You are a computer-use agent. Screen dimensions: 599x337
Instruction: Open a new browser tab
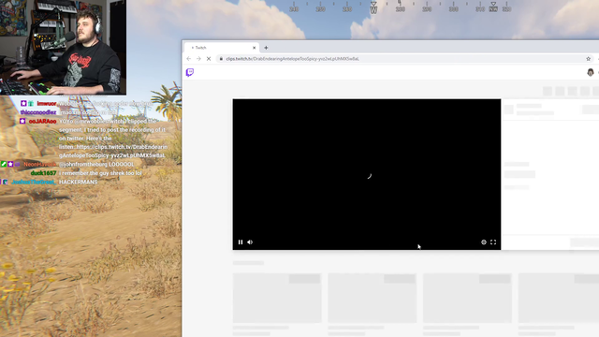click(x=266, y=48)
